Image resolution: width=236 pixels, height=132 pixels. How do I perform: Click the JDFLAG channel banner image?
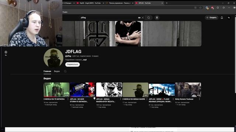(132, 34)
